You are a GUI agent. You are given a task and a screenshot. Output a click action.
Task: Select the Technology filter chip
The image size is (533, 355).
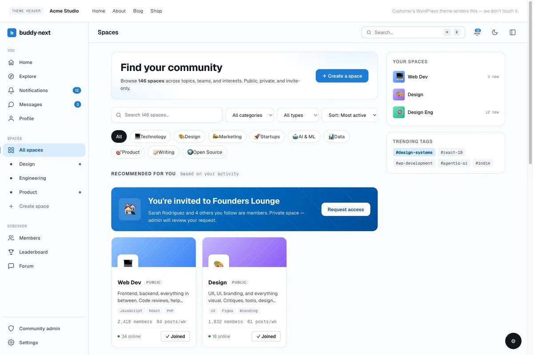coord(151,137)
